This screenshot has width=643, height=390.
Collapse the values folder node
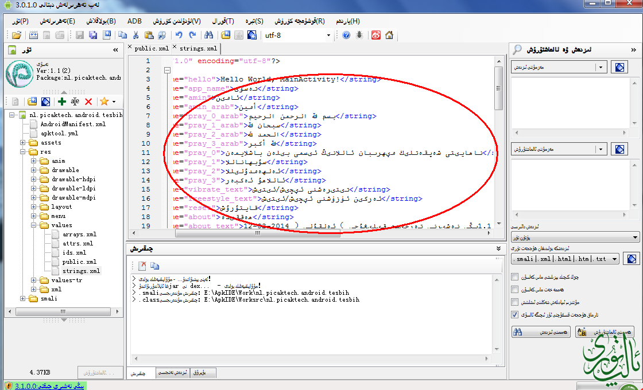[34, 225]
